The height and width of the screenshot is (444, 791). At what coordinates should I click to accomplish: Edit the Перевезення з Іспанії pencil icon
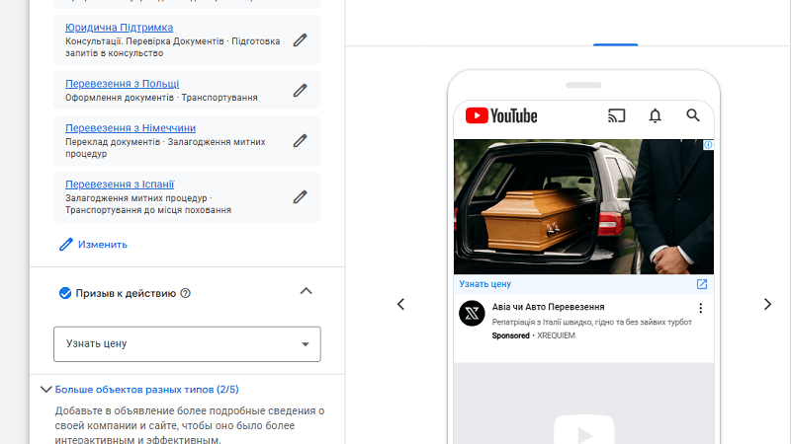tap(301, 196)
